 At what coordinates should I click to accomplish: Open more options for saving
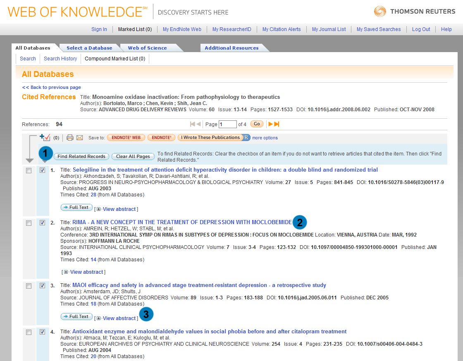pos(265,138)
